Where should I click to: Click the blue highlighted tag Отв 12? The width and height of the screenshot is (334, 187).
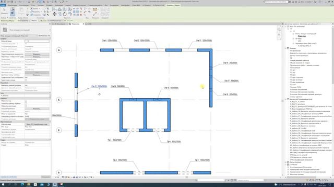(99, 86)
